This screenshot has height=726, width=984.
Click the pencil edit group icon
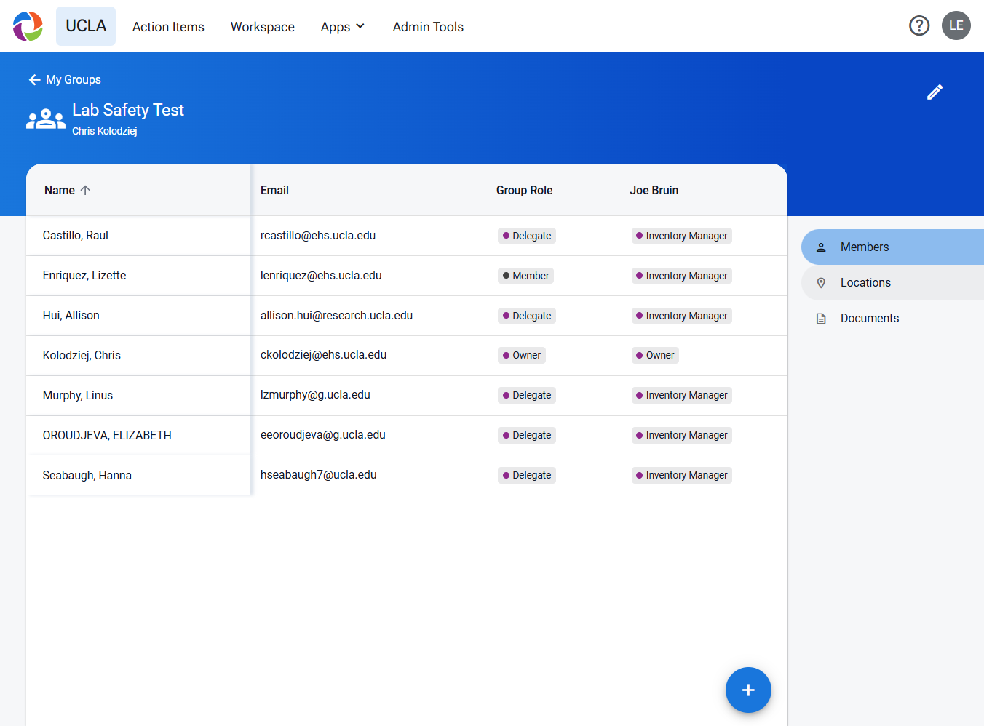tap(935, 92)
